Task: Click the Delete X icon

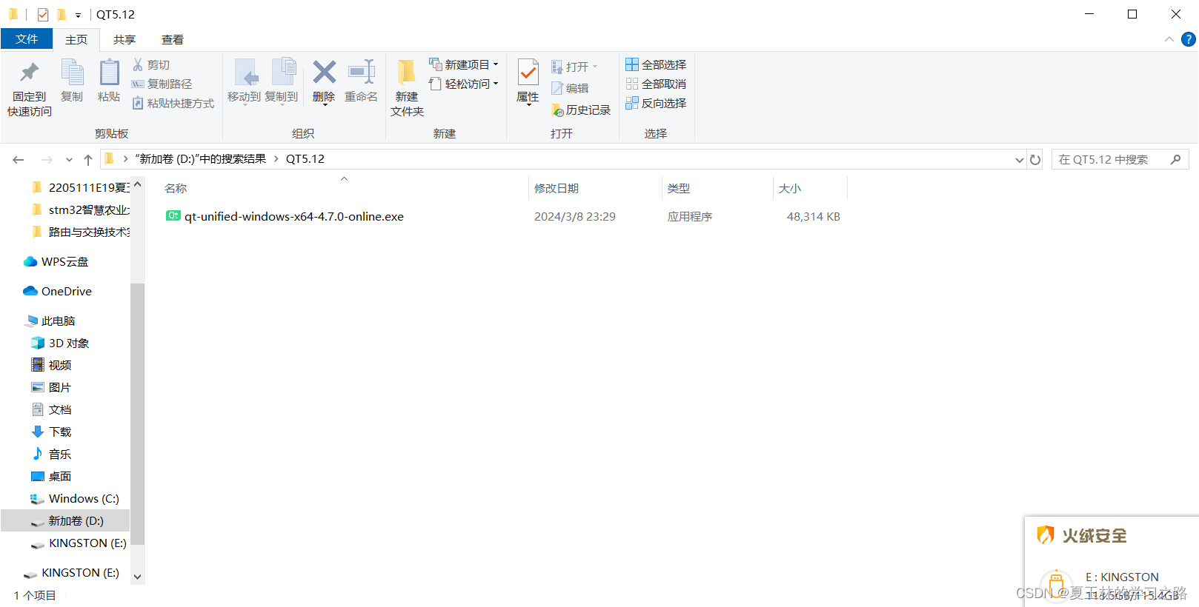Action: tap(324, 73)
